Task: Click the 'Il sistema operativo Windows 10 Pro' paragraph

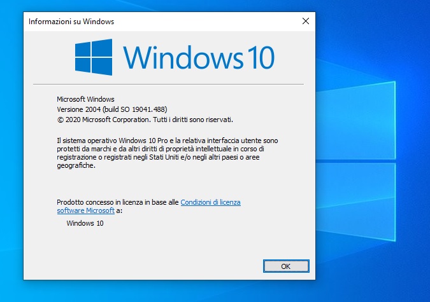Action: pyautogui.click(x=168, y=153)
